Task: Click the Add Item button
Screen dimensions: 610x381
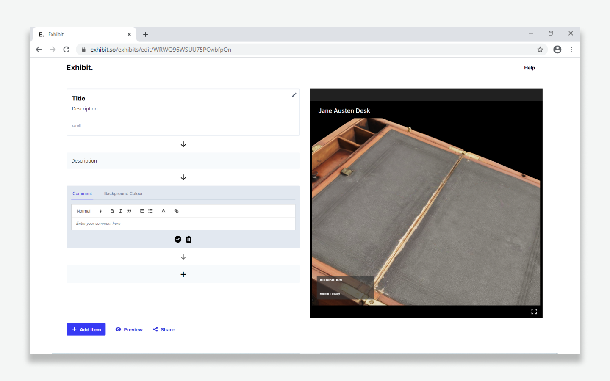Action: click(x=86, y=329)
